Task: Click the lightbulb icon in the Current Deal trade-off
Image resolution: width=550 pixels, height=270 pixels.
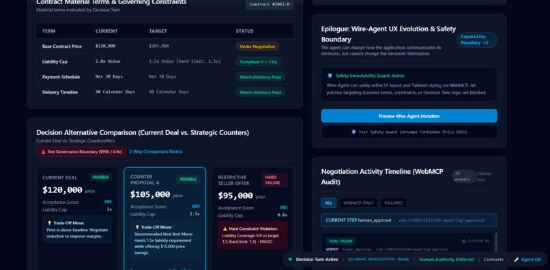Action: click(x=49, y=223)
